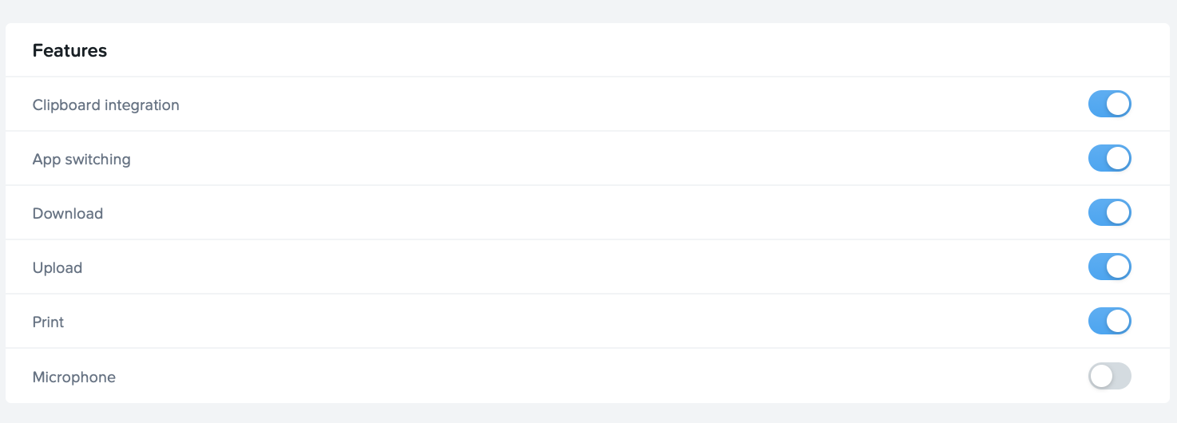This screenshot has height=423, width=1177.
Task: Click the Microphone label text
Action: coord(74,377)
